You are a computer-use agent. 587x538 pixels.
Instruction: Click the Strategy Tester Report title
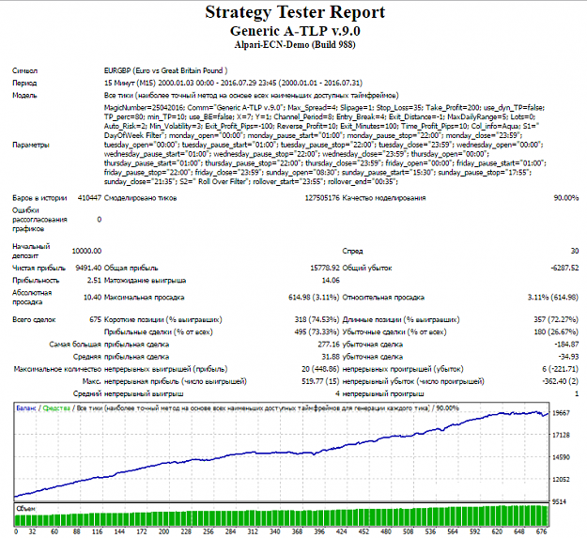295,12
